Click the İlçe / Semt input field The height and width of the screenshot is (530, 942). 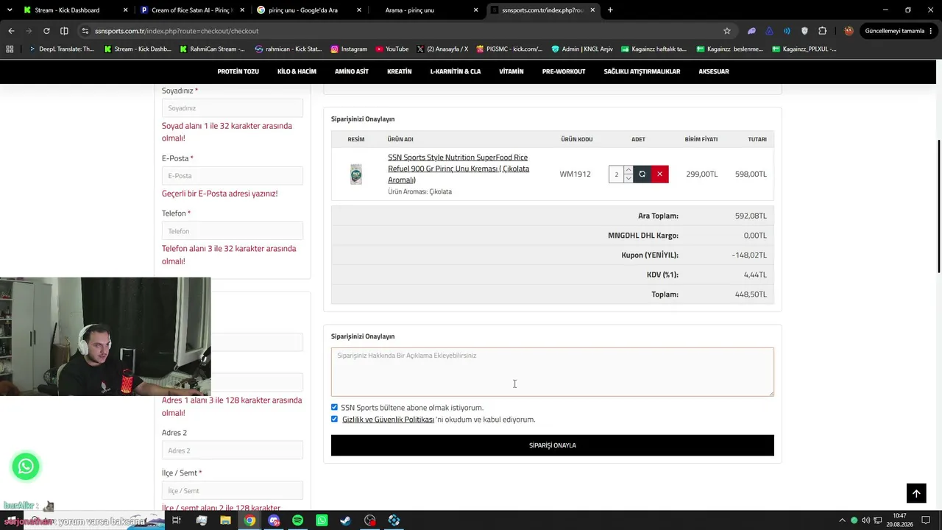coord(233,491)
